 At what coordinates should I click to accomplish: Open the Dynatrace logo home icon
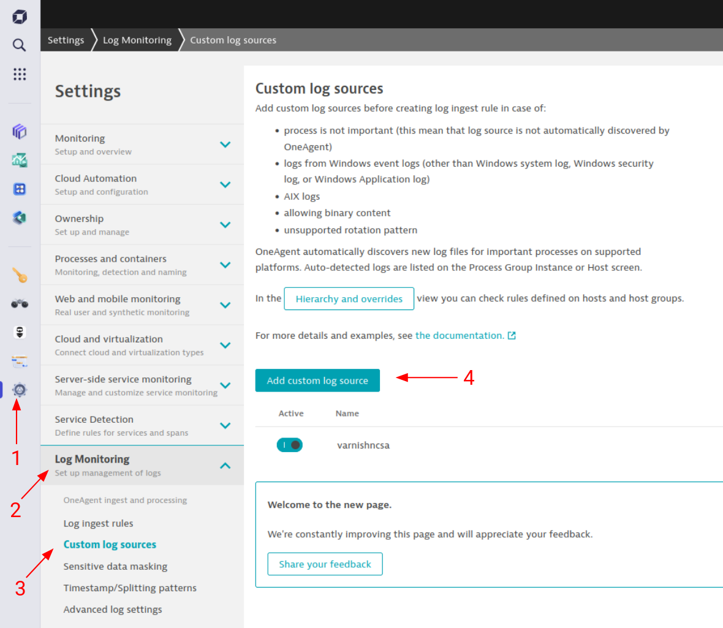point(20,17)
